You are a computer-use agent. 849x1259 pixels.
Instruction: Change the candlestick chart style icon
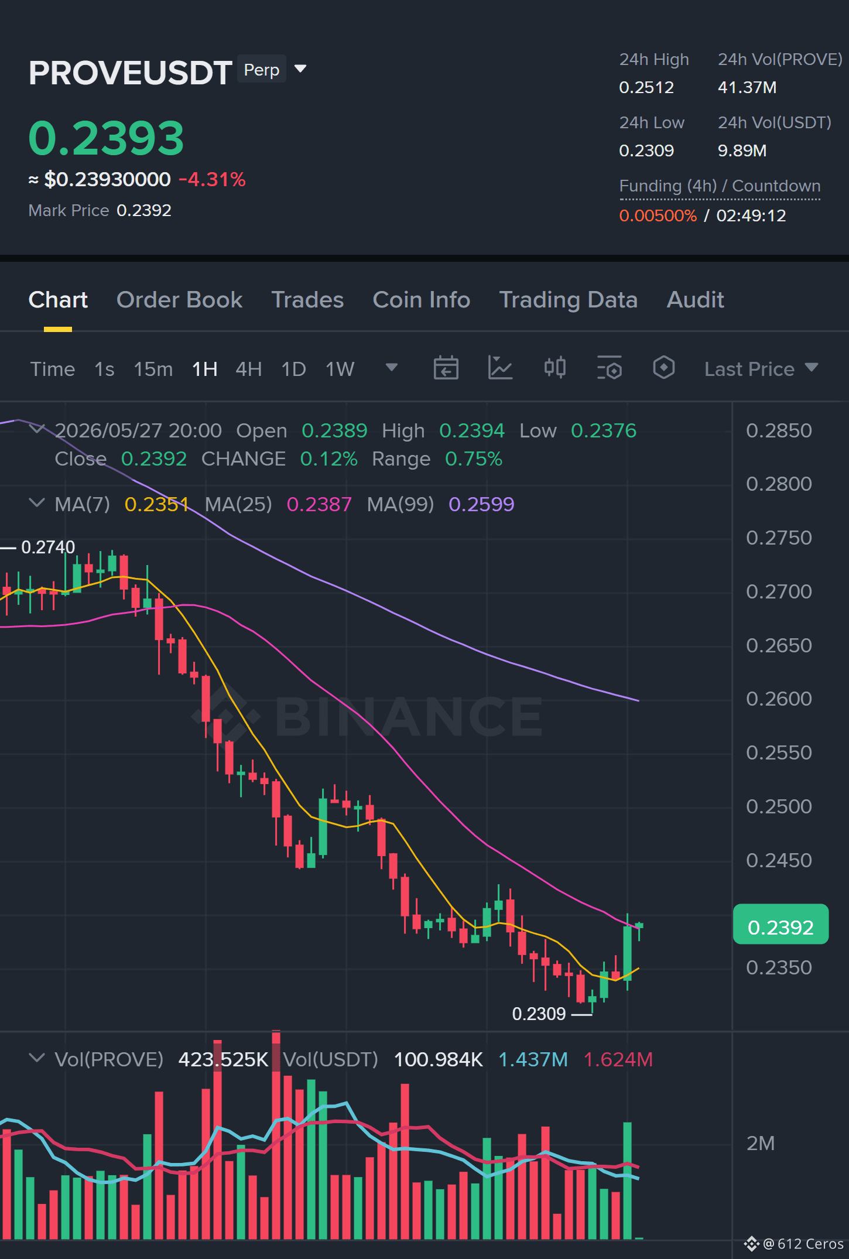pos(554,368)
